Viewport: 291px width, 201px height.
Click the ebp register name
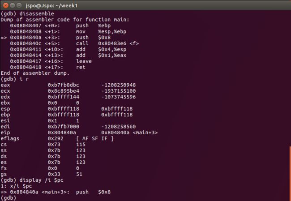tap(5, 115)
